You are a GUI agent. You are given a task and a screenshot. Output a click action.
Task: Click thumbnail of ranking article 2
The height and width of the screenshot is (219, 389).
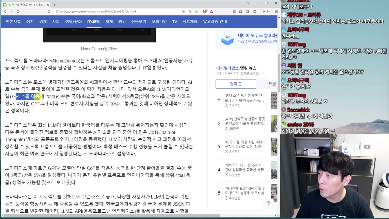(274, 124)
